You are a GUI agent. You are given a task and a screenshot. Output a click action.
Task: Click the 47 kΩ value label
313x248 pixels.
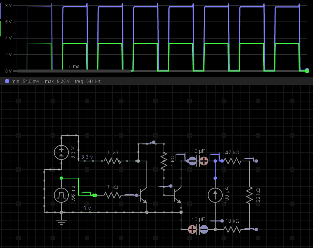point(232,152)
